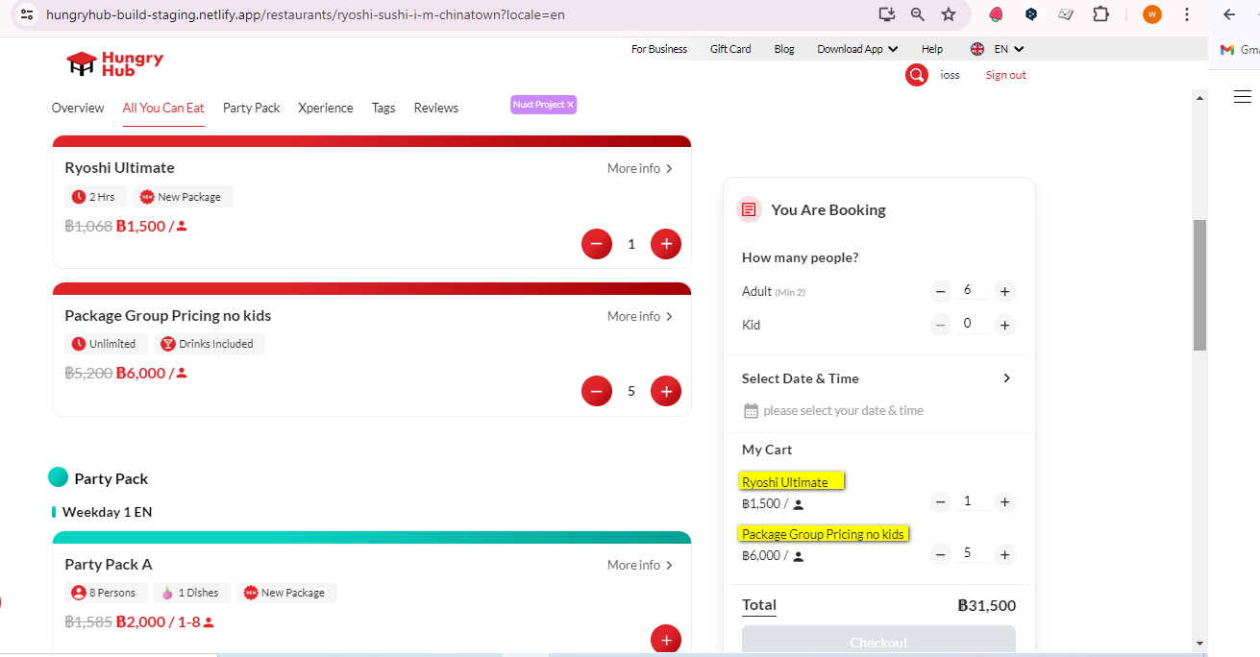Add one Package Group Pricing no kids
The image size is (1260, 657).
pos(666,391)
